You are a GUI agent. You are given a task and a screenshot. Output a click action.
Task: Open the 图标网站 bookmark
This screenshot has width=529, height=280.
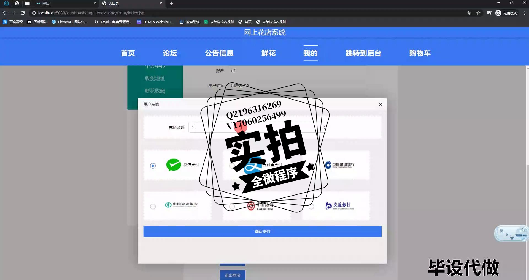pyautogui.click(x=37, y=22)
